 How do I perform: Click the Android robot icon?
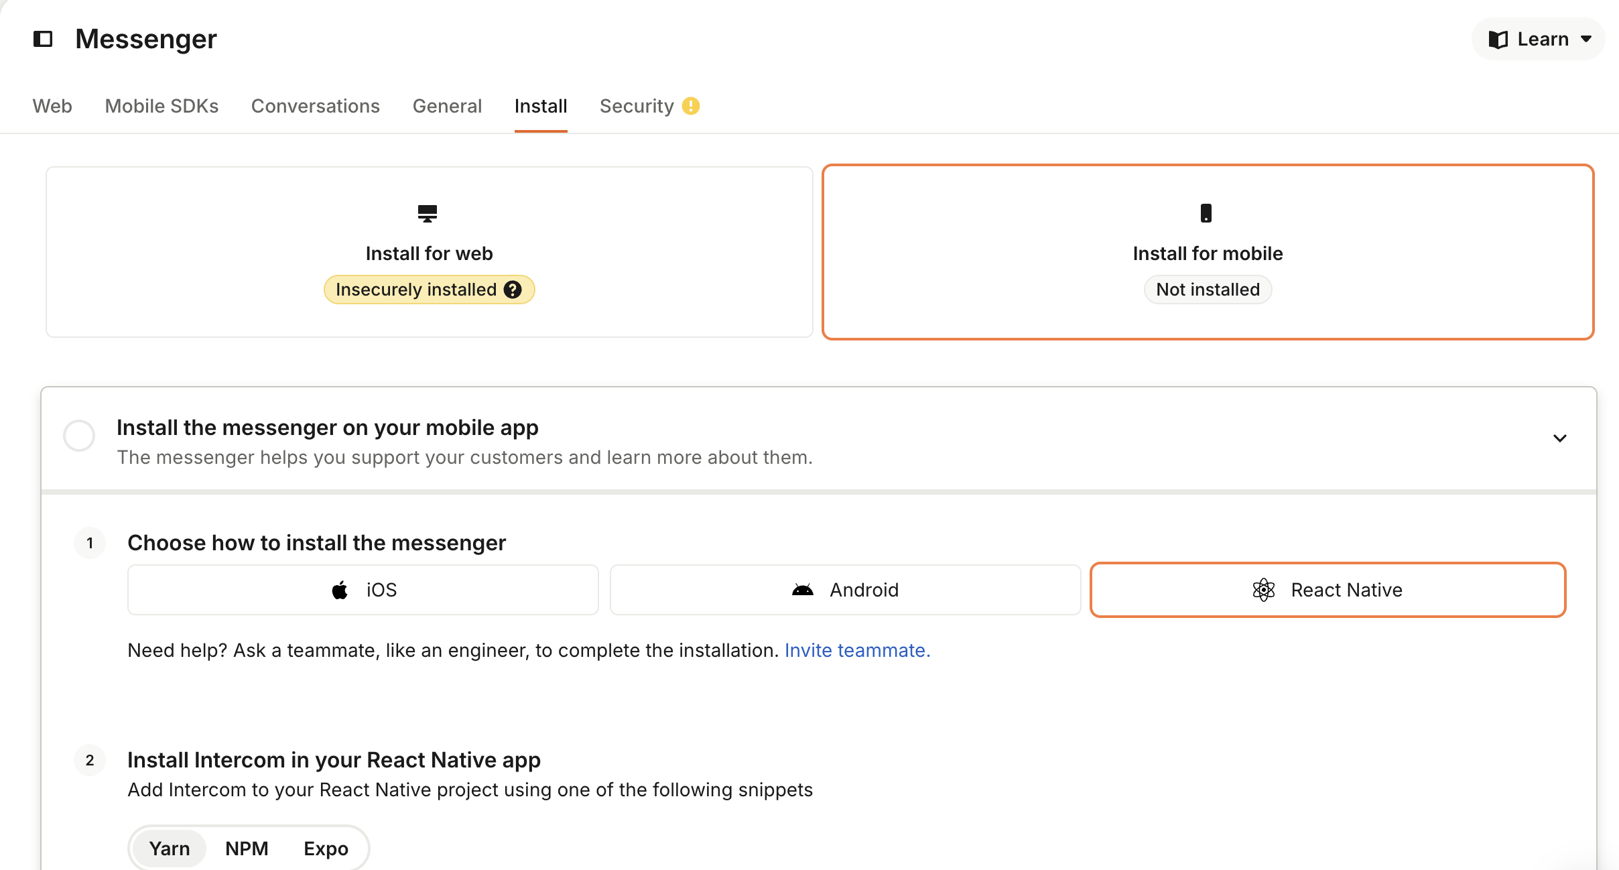tap(803, 590)
